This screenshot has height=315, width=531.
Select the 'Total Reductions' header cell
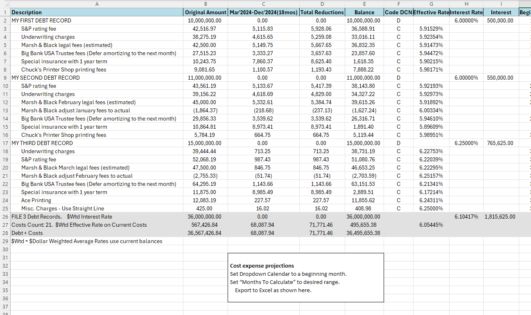(x=322, y=12)
